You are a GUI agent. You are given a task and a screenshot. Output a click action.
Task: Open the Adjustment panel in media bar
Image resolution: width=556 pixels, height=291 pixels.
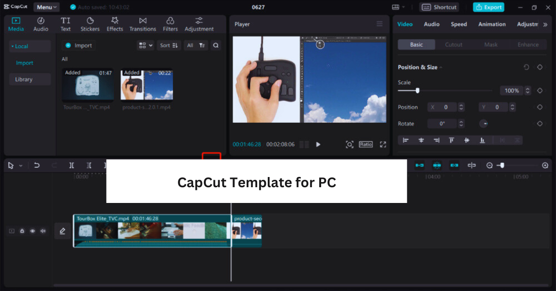[x=199, y=25]
